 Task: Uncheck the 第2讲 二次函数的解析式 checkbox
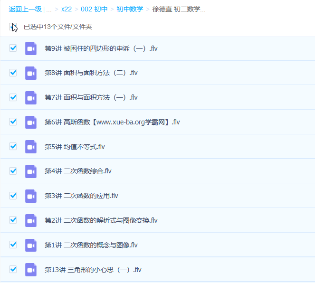coord(13,220)
